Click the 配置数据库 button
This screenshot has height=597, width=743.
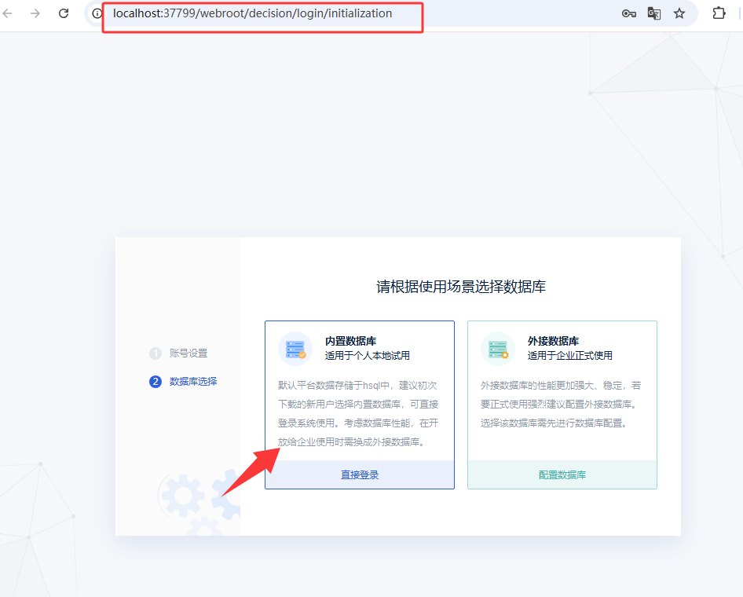point(562,474)
